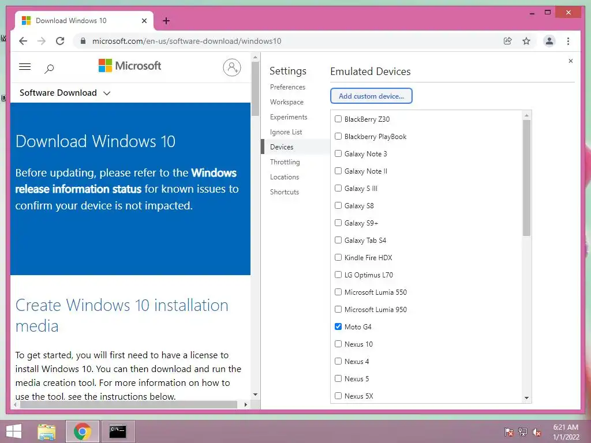This screenshot has height=443, width=591.
Task: Close the DevTools Settings panel
Action: [571, 61]
